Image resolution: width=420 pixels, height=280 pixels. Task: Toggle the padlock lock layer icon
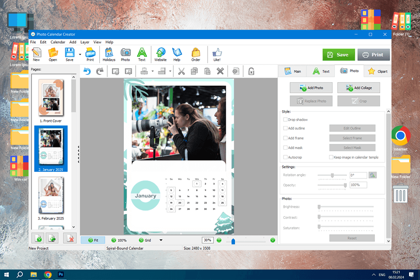point(251,71)
